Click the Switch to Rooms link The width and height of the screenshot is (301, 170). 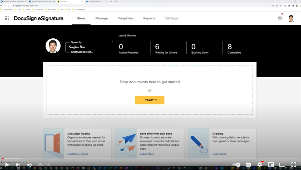[x=78, y=154]
